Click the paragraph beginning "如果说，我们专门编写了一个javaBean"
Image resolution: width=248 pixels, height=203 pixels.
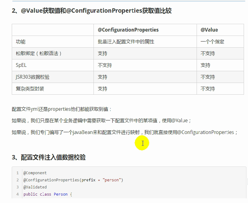click(x=125, y=132)
